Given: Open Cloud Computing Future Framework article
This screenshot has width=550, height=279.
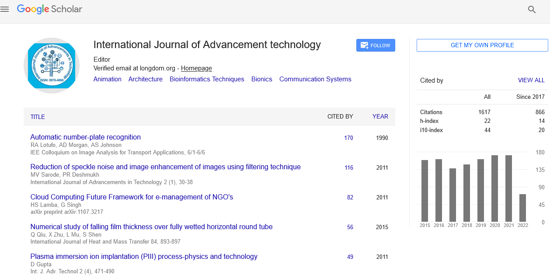Looking at the screenshot, I should [132, 197].
